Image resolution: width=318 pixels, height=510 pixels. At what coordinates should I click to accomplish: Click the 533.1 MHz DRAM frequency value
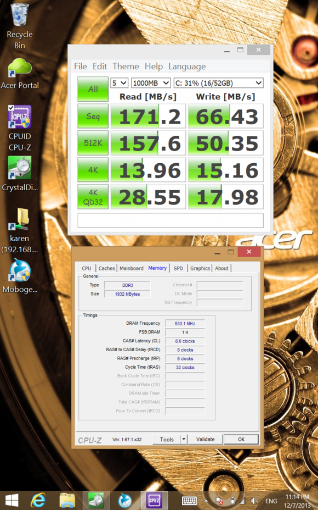pyautogui.click(x=185, y=324)
